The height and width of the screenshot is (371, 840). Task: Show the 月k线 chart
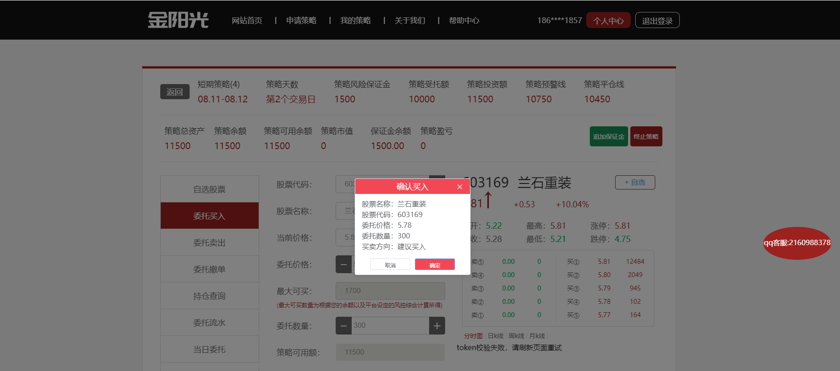click(x=537, y=336)
